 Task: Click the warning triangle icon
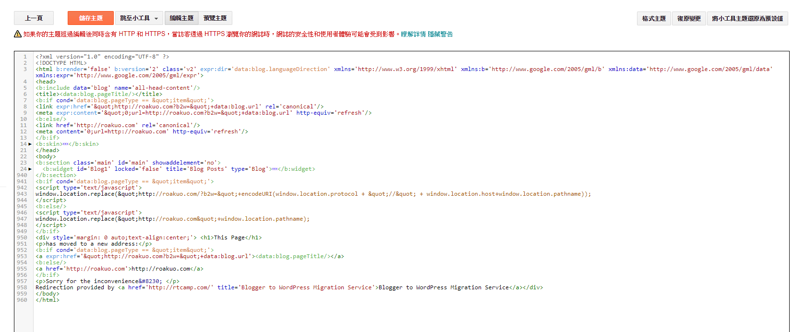[18, 34]
